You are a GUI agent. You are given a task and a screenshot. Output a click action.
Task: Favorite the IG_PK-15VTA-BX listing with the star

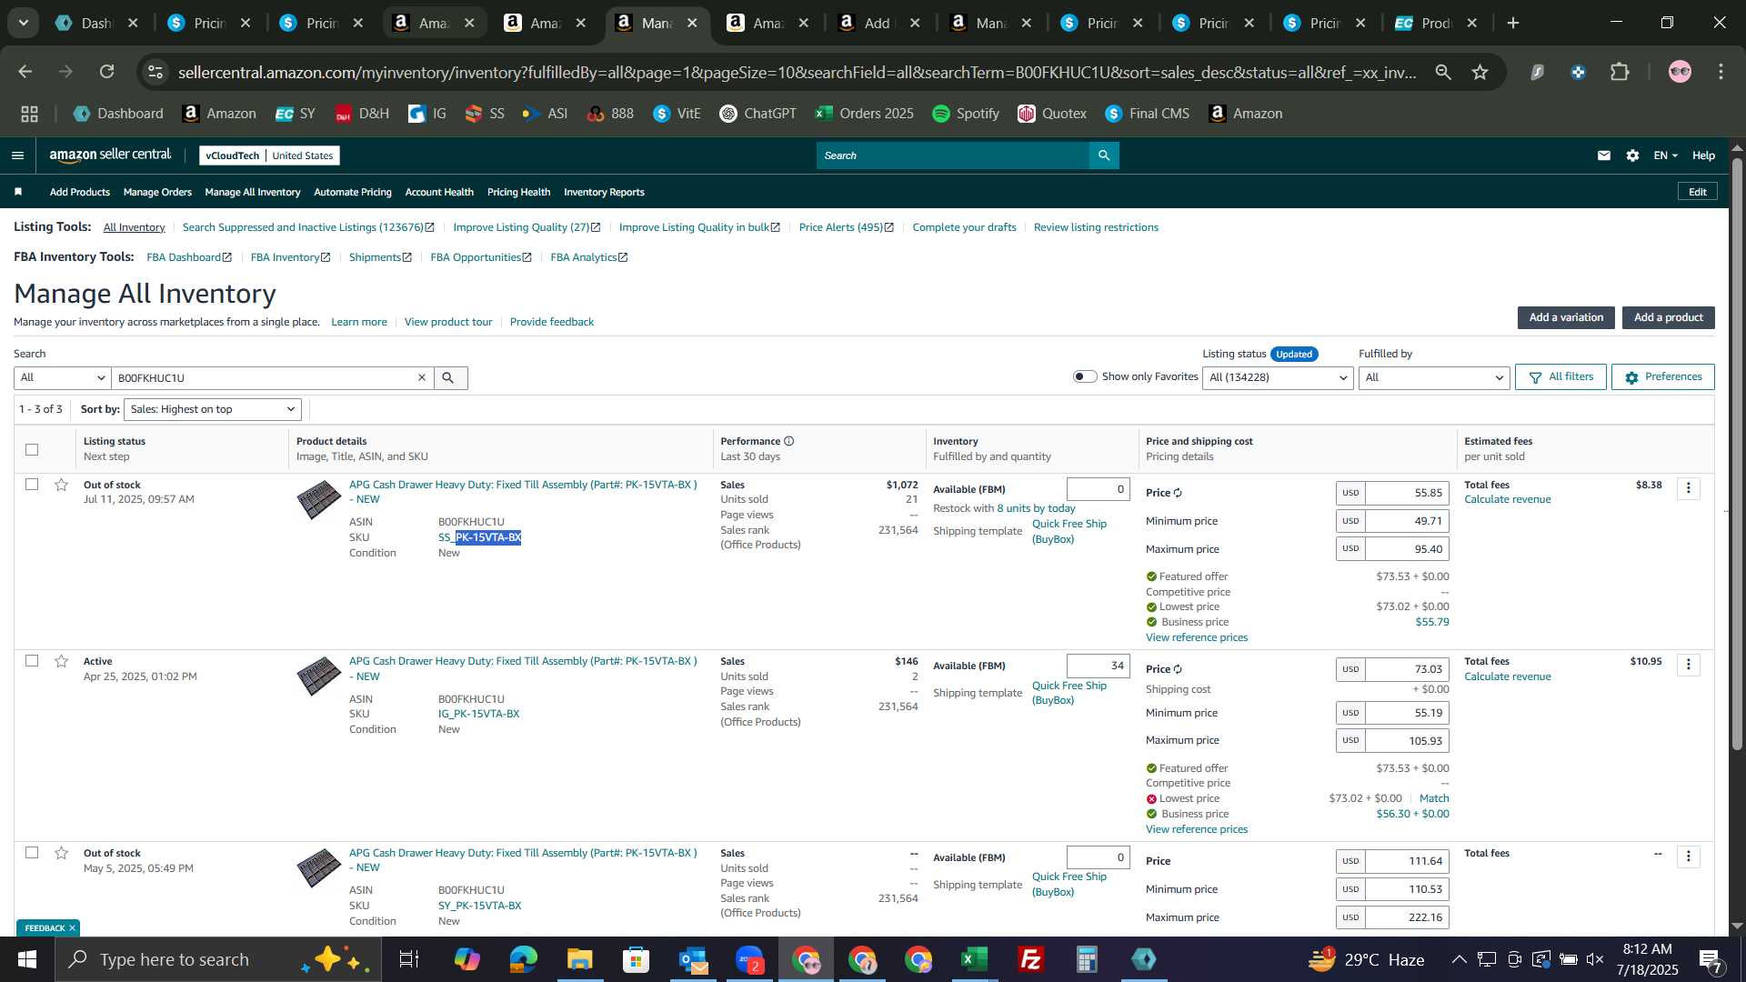pyautogui.click(x=62, y=661)
